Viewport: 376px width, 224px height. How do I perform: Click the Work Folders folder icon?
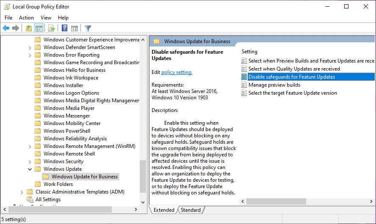coord(38,184)
